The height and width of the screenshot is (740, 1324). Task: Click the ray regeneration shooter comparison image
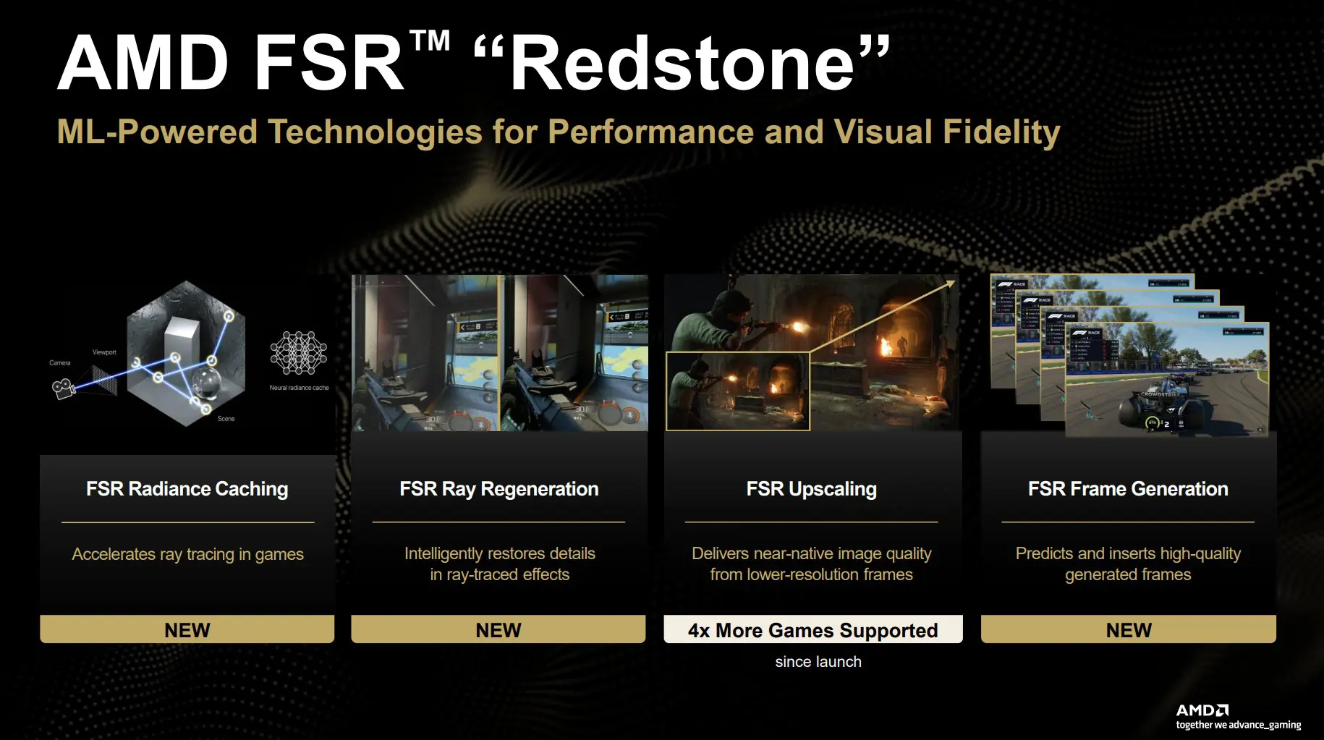[499, 353]
